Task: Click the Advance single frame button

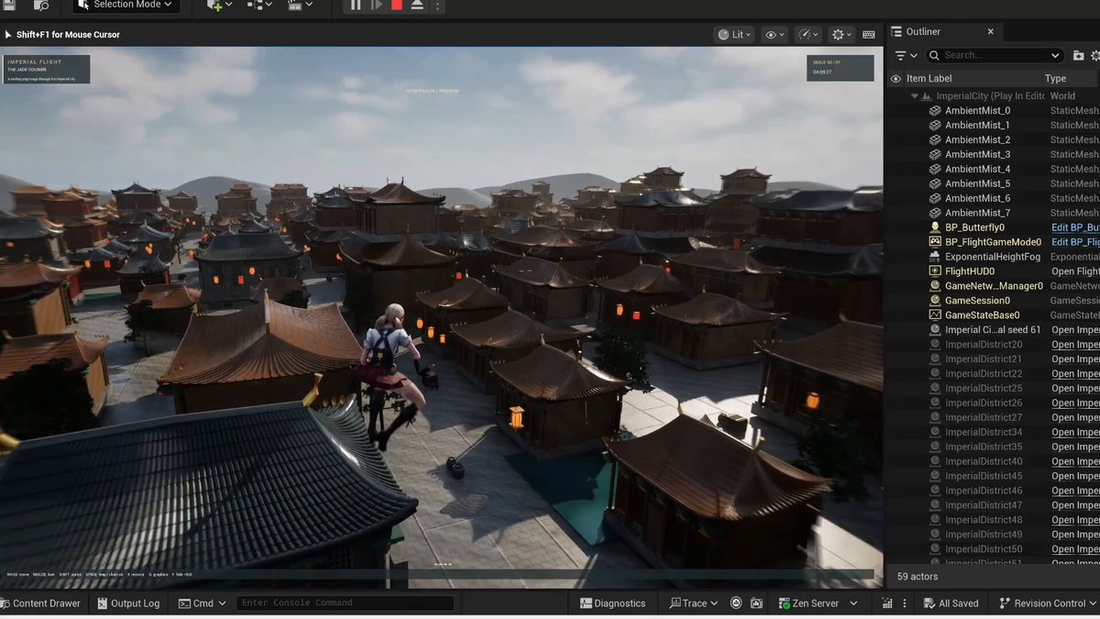Action: pos(377,6)
